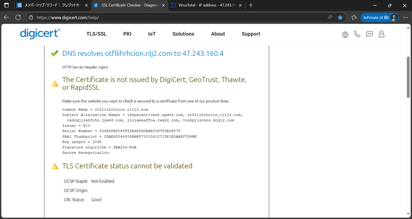
Task: Select the SSL Certificate Checker tab
Action: coord(129,5)
